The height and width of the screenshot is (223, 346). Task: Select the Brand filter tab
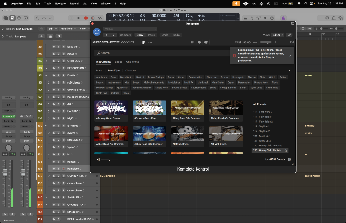pyautogui.click(x=99, y=71)
